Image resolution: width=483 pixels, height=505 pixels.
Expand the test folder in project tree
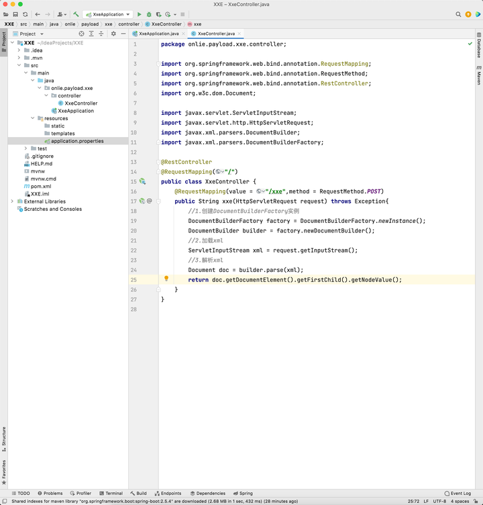click(25, 148)
